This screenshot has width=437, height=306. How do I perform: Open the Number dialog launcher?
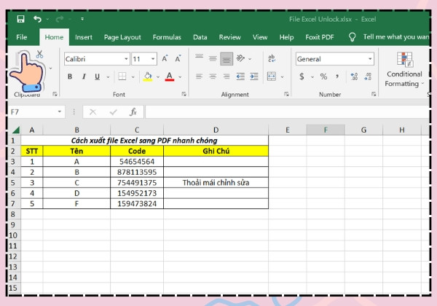click(374, 94)
